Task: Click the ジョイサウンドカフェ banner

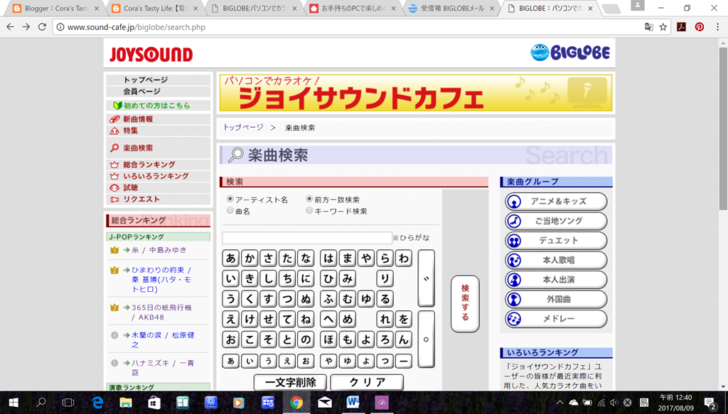Action: [x=415, y=93]
